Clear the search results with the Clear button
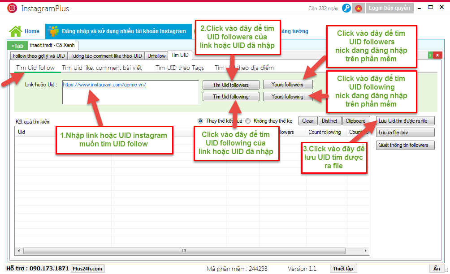The image size is (450, 274). [x=308, y=121]
